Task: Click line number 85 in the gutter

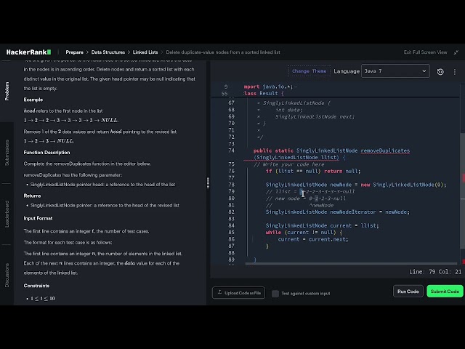Action: point(231,233)
